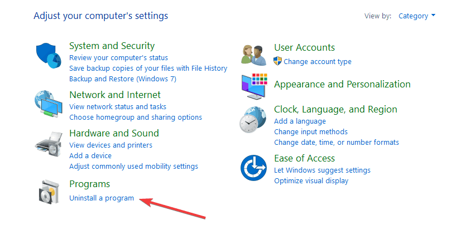This screenshot has height=225, width=466.
Task: Open View devices and printers
Action: tap(111, 145)
